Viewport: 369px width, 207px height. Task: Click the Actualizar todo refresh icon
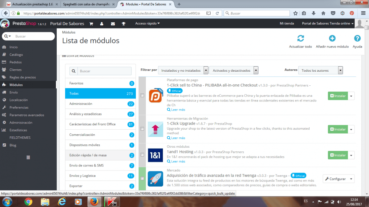(x=301, y=38)
